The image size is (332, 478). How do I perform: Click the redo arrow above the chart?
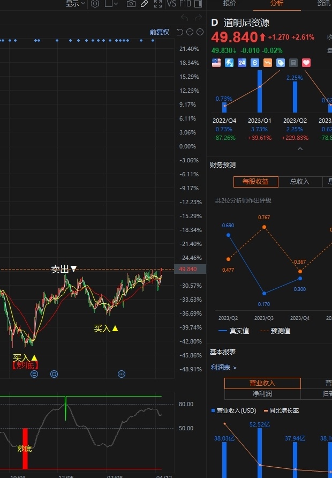(198, 18)
